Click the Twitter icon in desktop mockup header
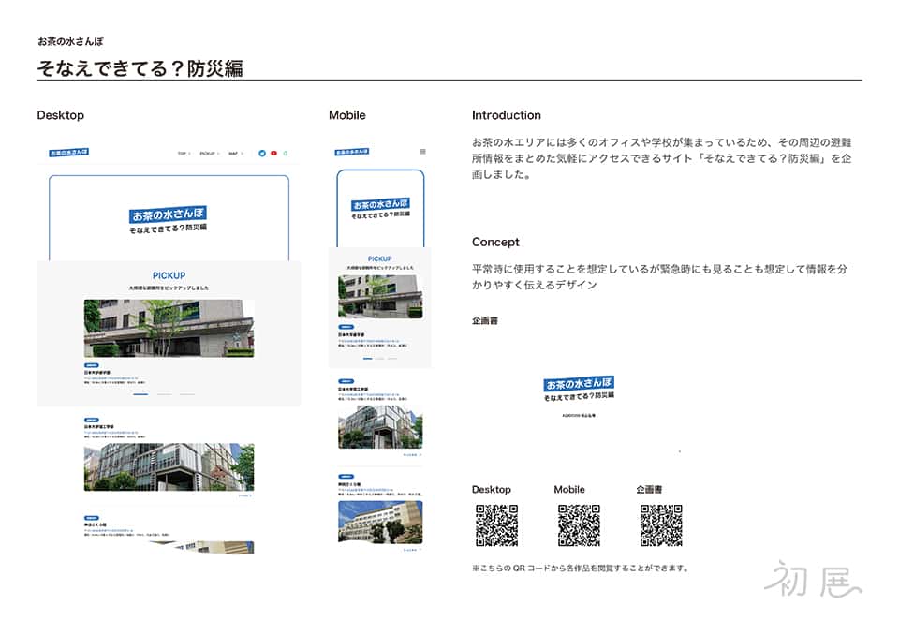Screen dimensions: 899x635 pyautogui.click(x=262, y=154)
